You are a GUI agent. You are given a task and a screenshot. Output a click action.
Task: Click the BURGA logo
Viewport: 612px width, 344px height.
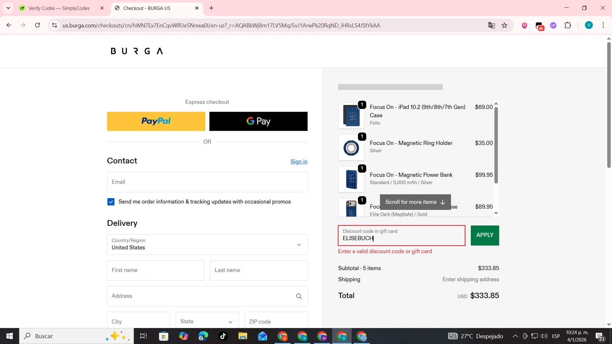click(137, 51)
